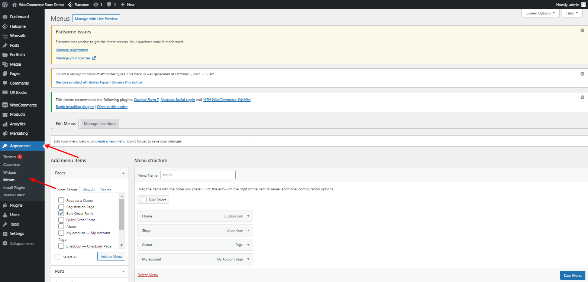Enable the Select All checkbox
The width and height of the screenshot is (588, 282).
(58, 257)
